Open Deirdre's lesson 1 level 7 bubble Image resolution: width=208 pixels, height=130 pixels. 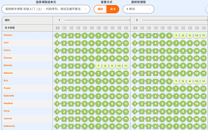pos(98,66)
